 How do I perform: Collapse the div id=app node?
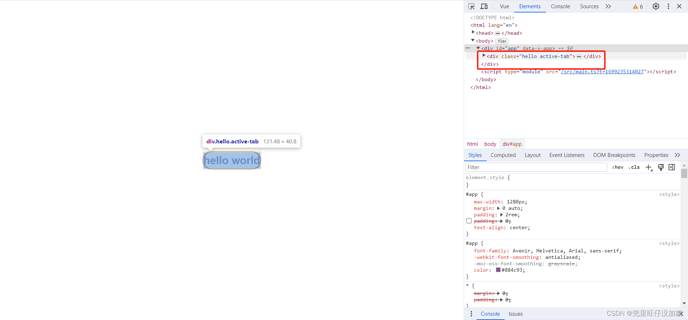pos(478,48)
